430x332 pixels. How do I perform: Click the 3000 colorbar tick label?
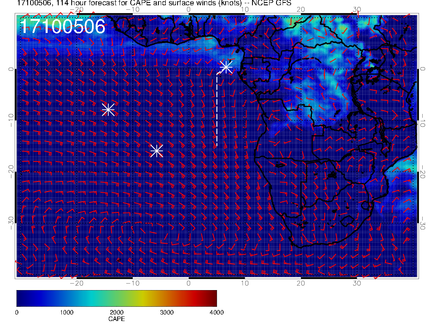click(166, 312)
